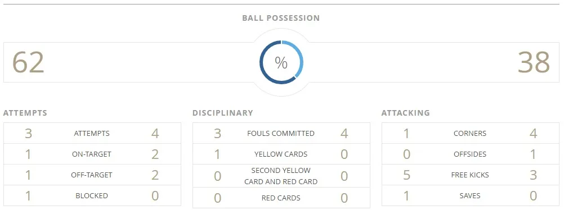This screenshot has width=564, height=210.
Task: Select the FREE KICKS row label
Action: coord(470,175)
